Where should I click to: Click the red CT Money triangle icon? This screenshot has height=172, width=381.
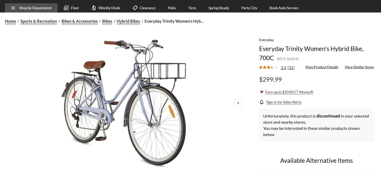click(x=262, y=92)
